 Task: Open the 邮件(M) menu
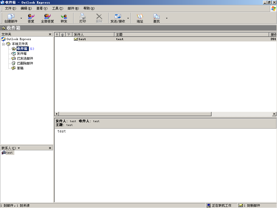73,8
